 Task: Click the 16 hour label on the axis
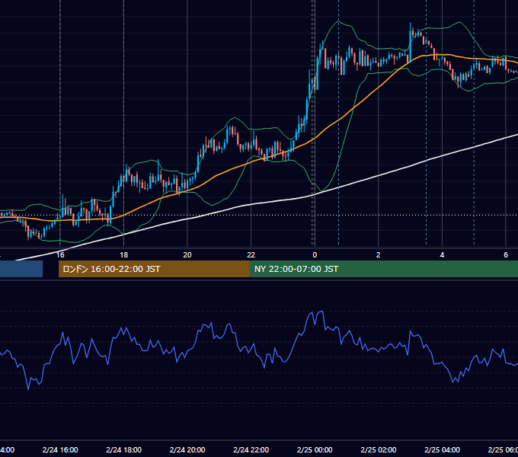tap(60, 255)
